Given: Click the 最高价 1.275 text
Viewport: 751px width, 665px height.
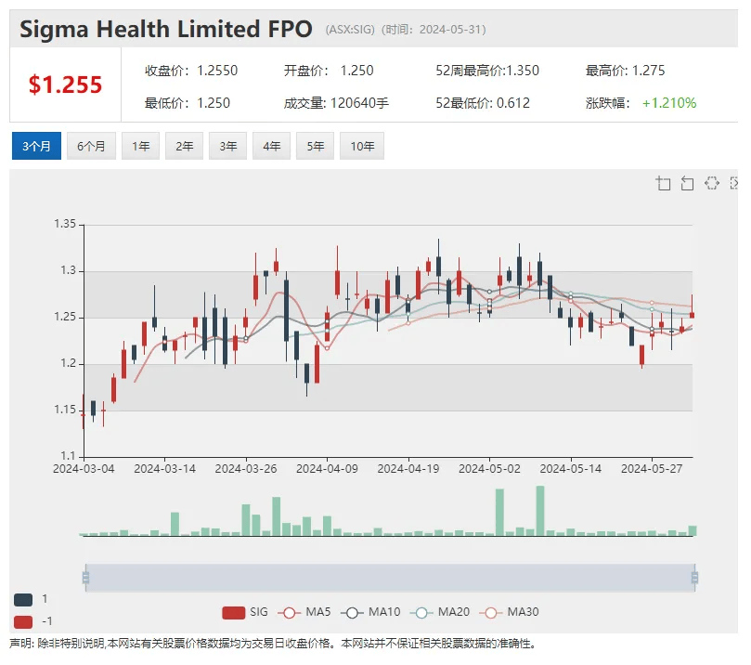Looking at the screenshot, I should pos(625,71).
